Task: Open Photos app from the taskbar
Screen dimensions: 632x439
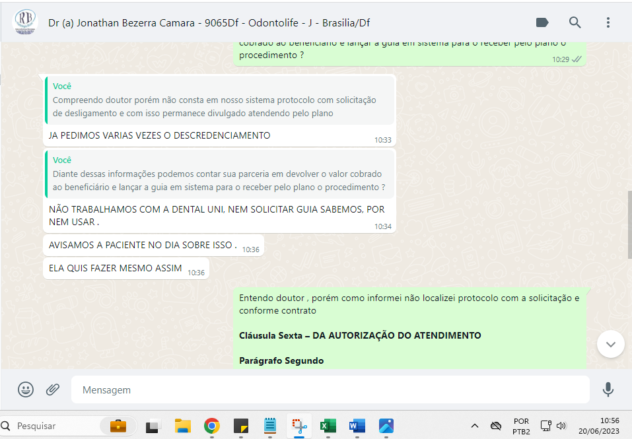Action: tap(386, 426)
